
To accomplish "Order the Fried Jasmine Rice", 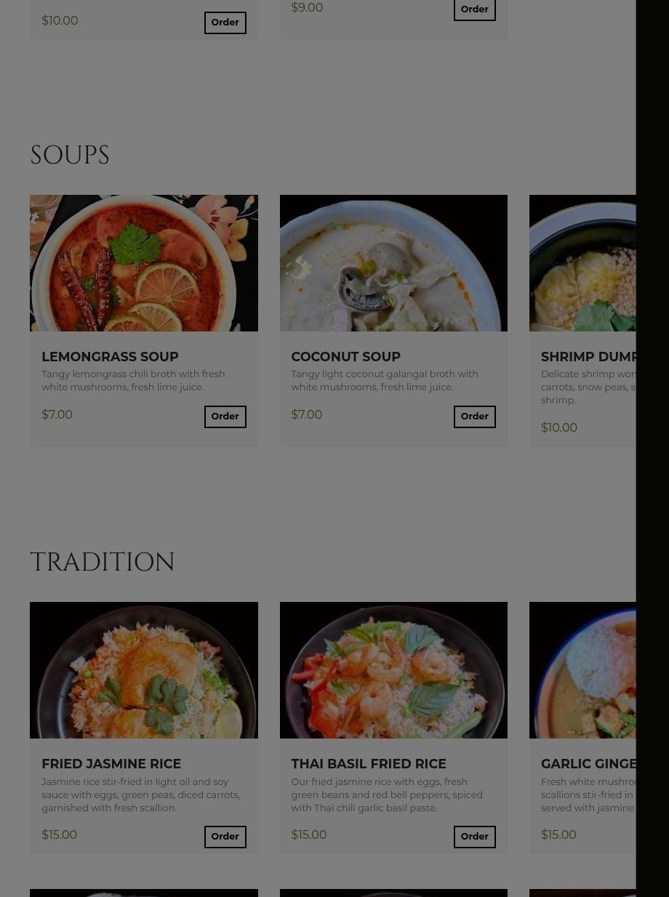I will pos(225,837).
